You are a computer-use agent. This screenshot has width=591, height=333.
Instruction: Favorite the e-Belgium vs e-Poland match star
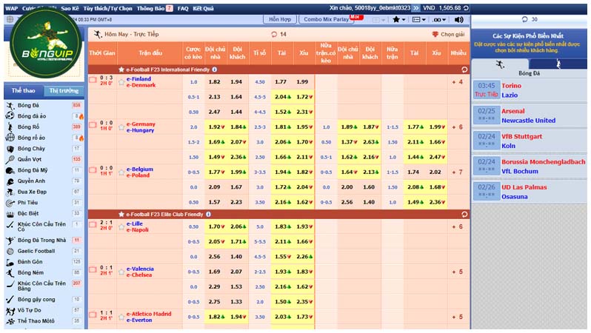(x=121, y=172)
